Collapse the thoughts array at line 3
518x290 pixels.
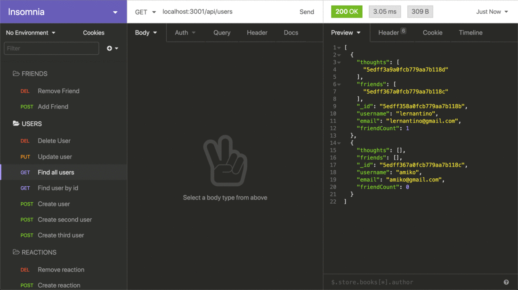[x=339, y=63]
